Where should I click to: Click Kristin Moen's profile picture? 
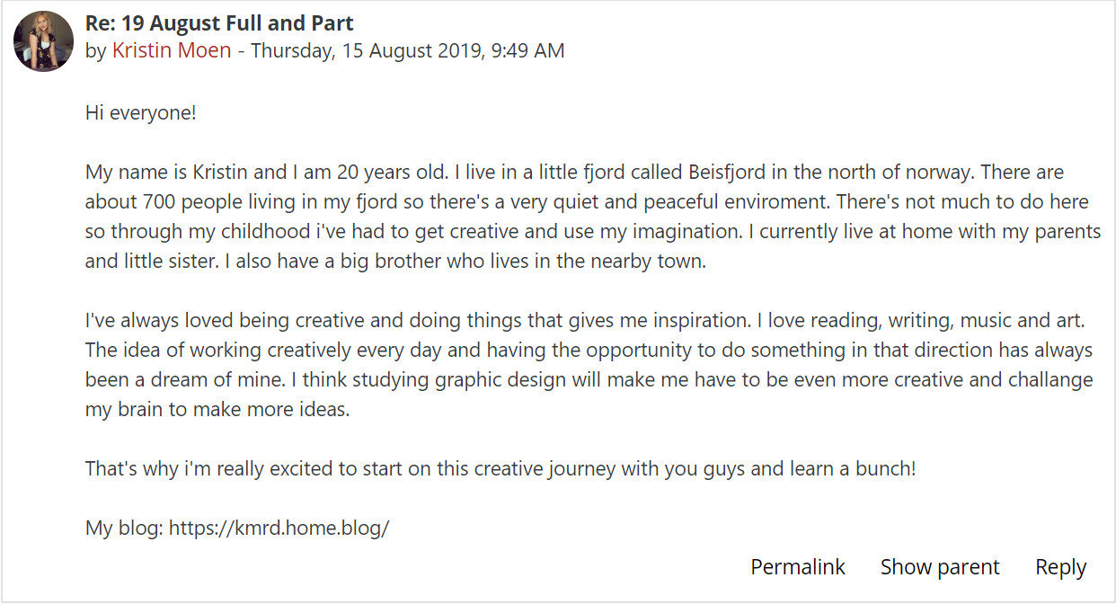click(43, 41)
